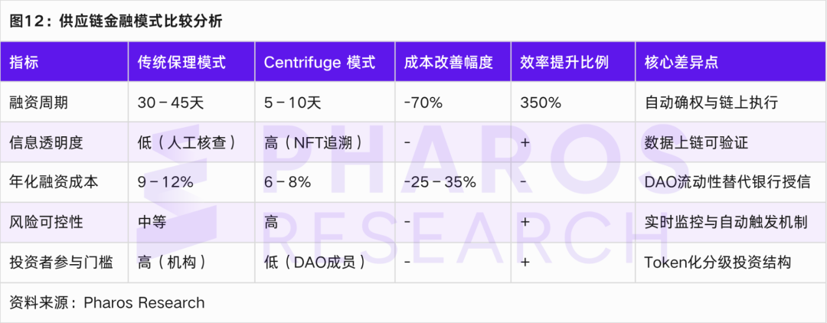The width and height of the screenshot is (827, 323).
Task: Click the 30－45天 cell
Action: pos(171,102)
